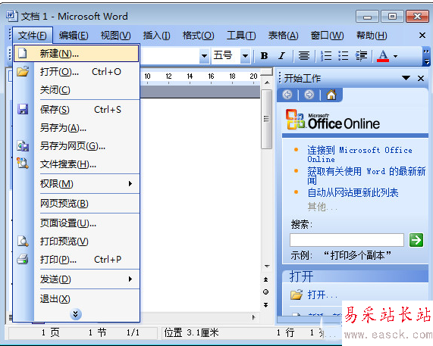Screen dimensions: 433x346
Task: Click the 其他... link
Action: coord(322,207)
